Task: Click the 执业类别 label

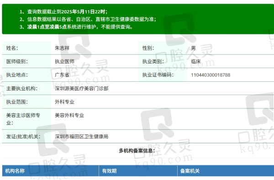Action: [153, 62]
